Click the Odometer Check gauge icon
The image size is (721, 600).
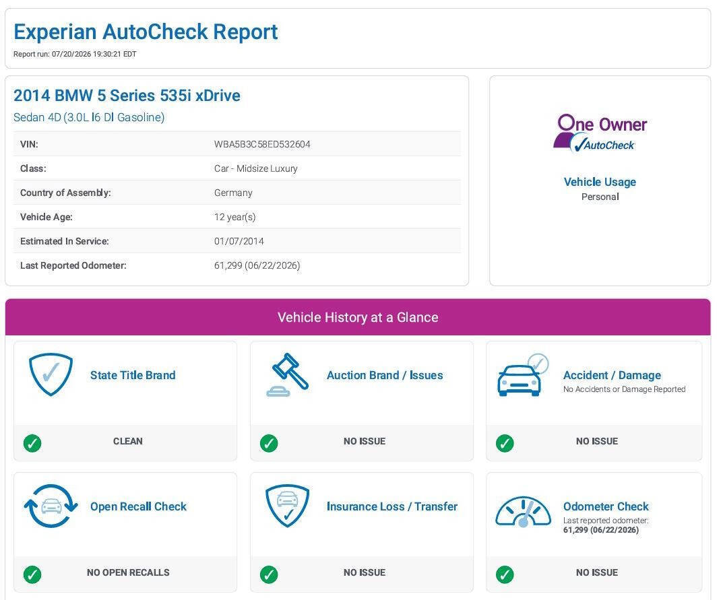pyautogui.click(x=523, y=511)
